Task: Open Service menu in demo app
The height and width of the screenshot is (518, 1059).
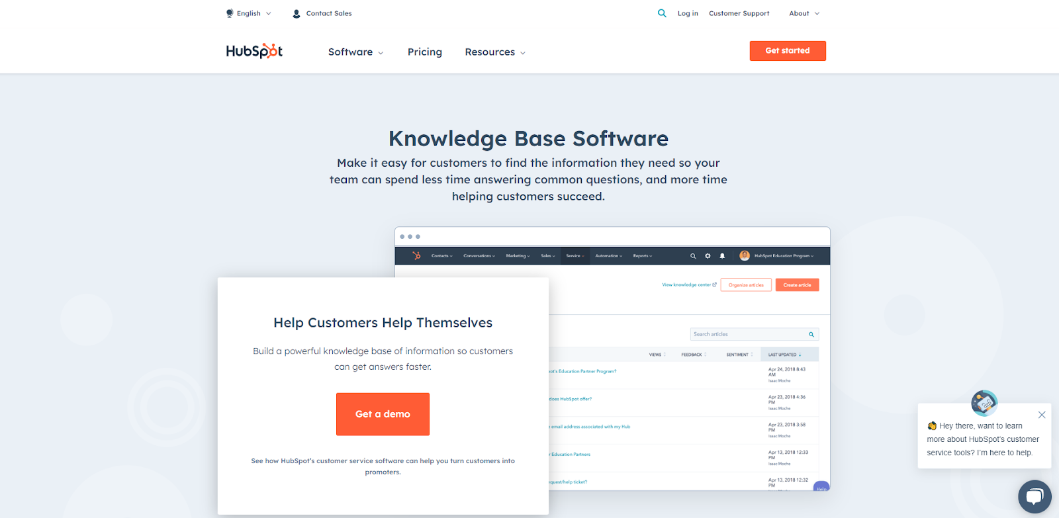Action: pyautogui.click(x=575, y=256)
